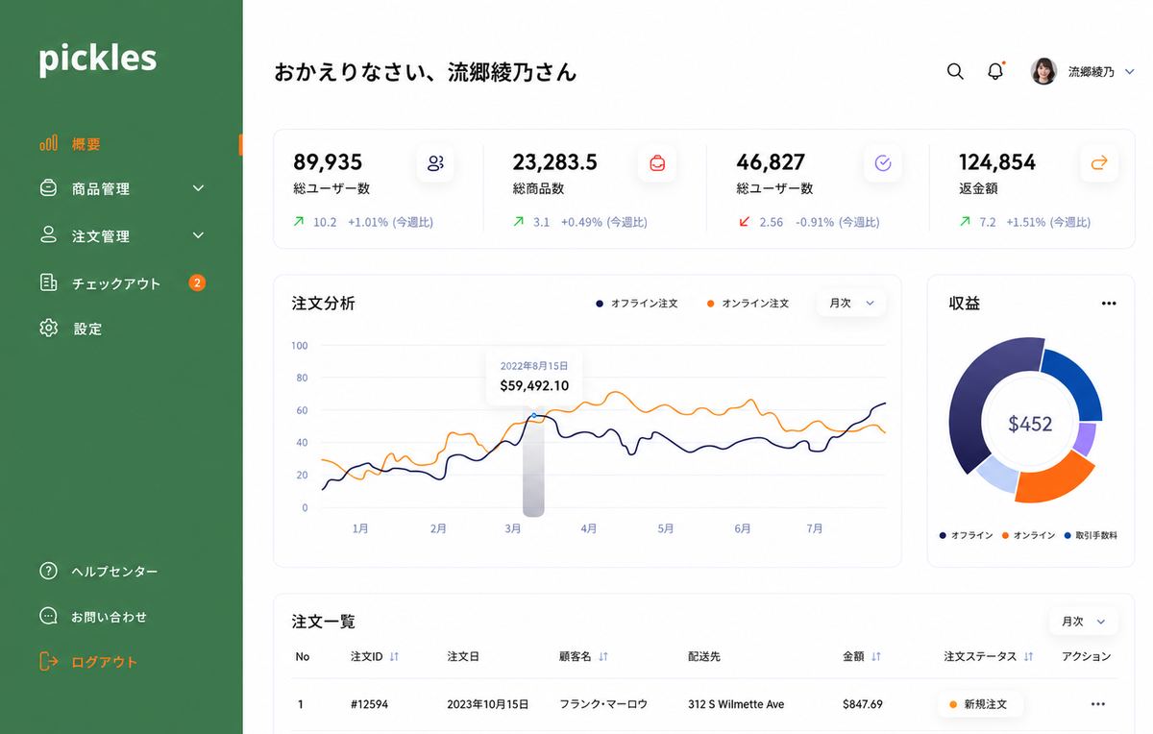Open 注文管理 in the sidebar
1153x734 pixels.
coord(101,235)
